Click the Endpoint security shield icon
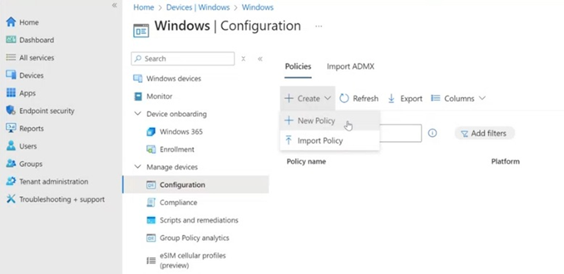Screen dimensions: 564x274 pos(10,110)
